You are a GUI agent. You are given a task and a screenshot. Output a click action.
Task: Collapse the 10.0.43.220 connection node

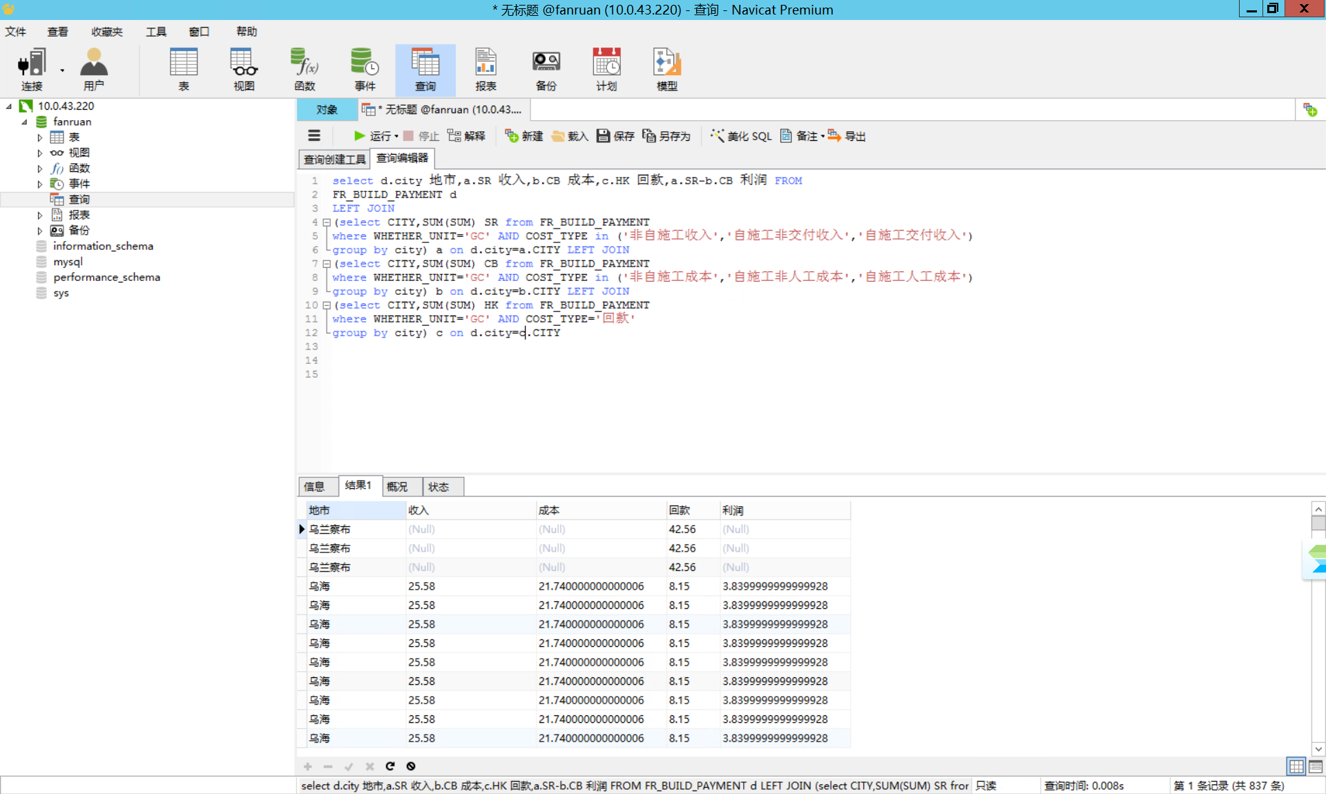[x=9, y=106]
